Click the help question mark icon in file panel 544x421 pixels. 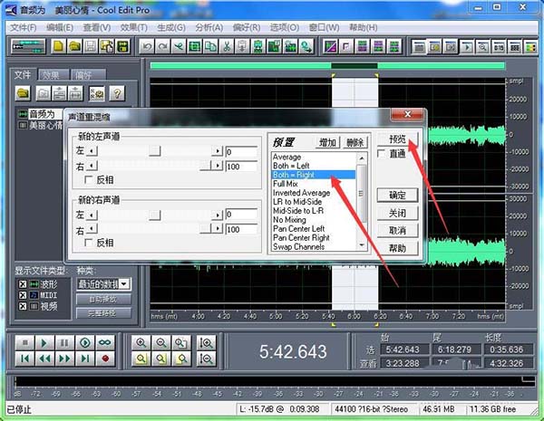click(x=116, y=93)
